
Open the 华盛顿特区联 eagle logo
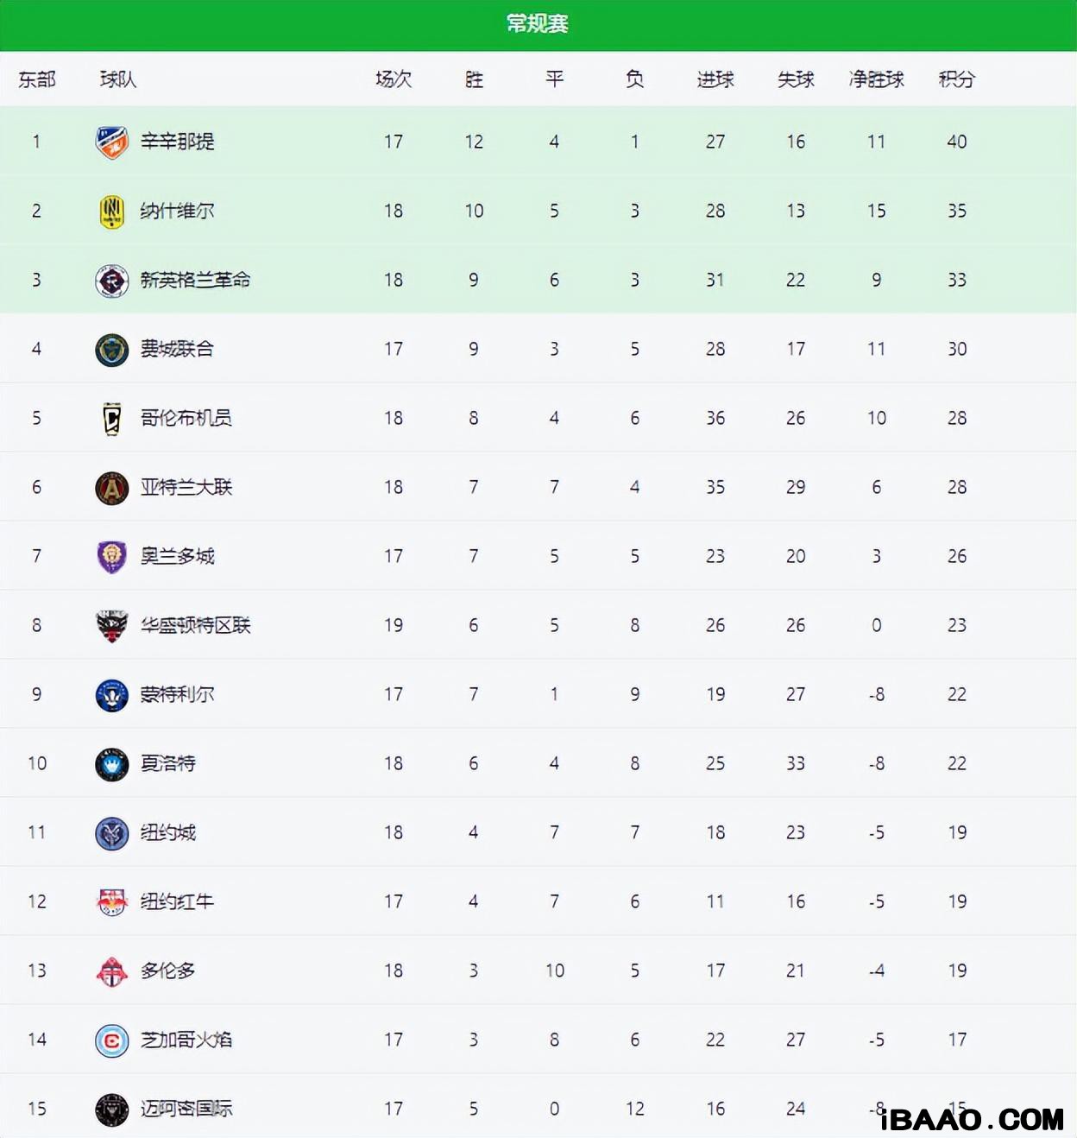111,625
